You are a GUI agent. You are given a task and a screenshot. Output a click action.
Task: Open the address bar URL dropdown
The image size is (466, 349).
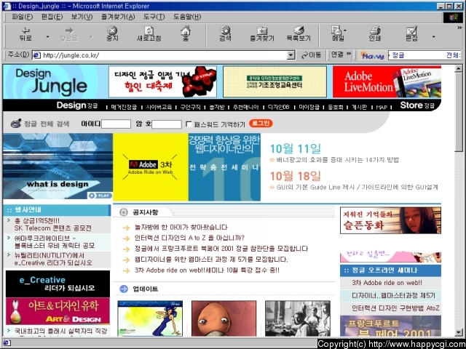pos(291,55)
